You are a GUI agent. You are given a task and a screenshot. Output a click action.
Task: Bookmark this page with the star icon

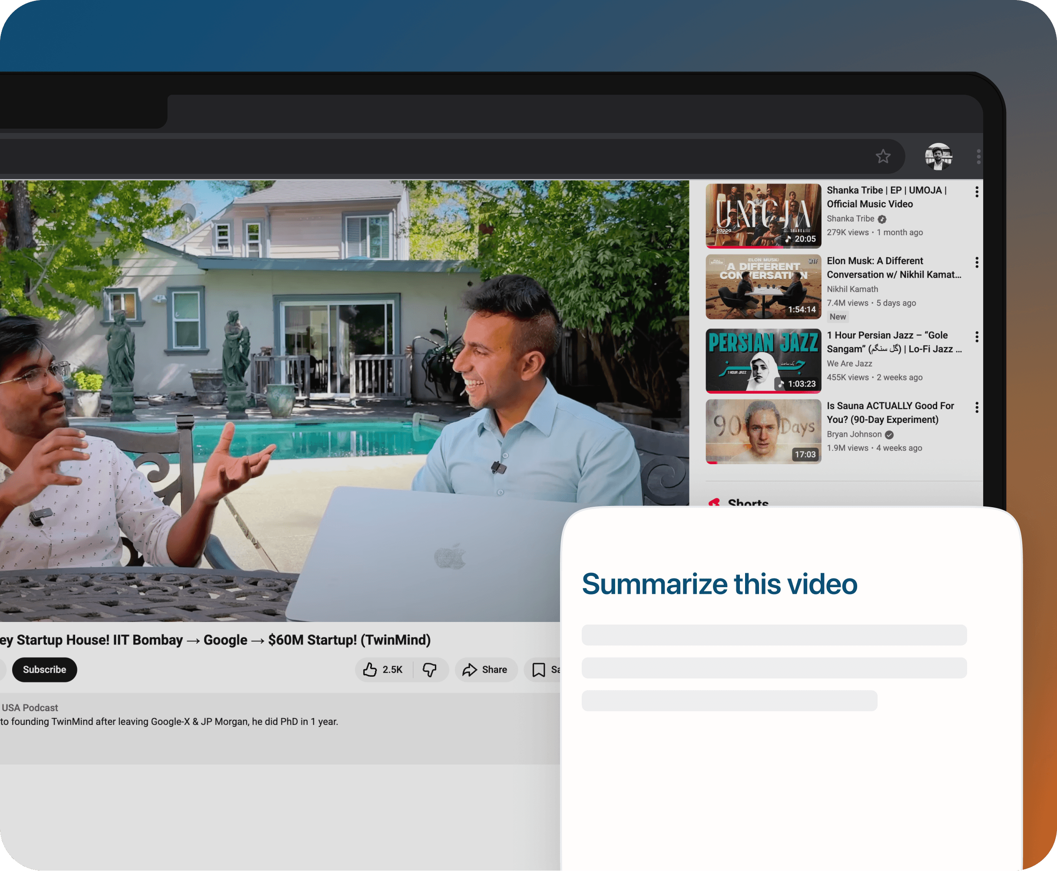tap(883, 156)
